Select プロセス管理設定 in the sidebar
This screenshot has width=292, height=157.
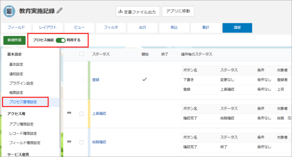pyautogui.click(x=23, y=102)
